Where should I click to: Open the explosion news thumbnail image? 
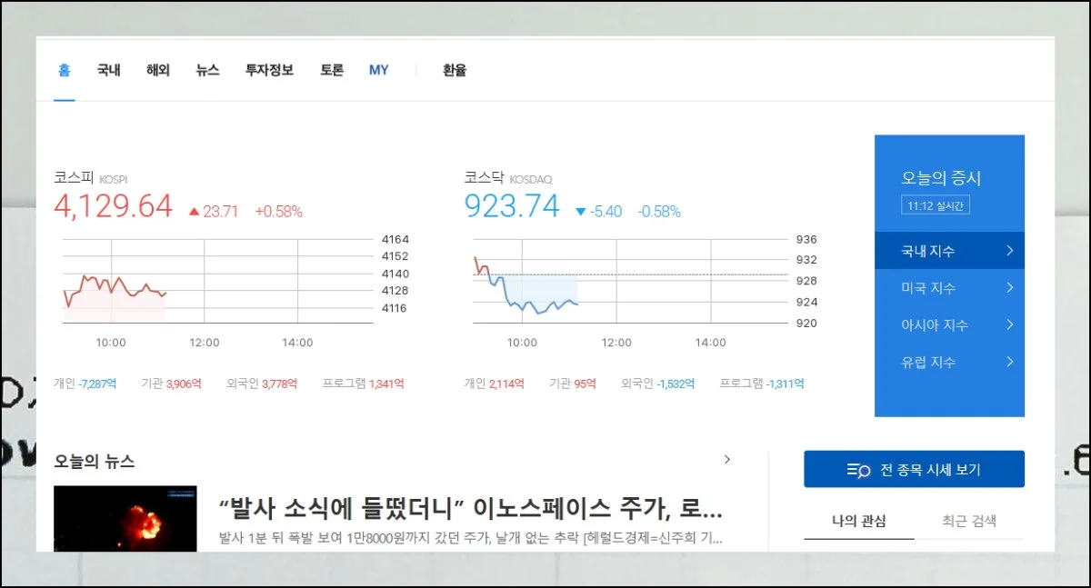(x=125, y=518)
